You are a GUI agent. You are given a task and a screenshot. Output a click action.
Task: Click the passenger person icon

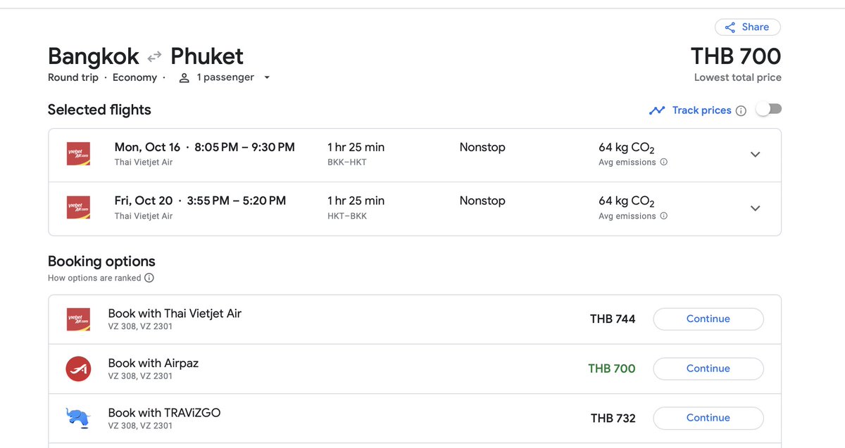tap(184, 78)
